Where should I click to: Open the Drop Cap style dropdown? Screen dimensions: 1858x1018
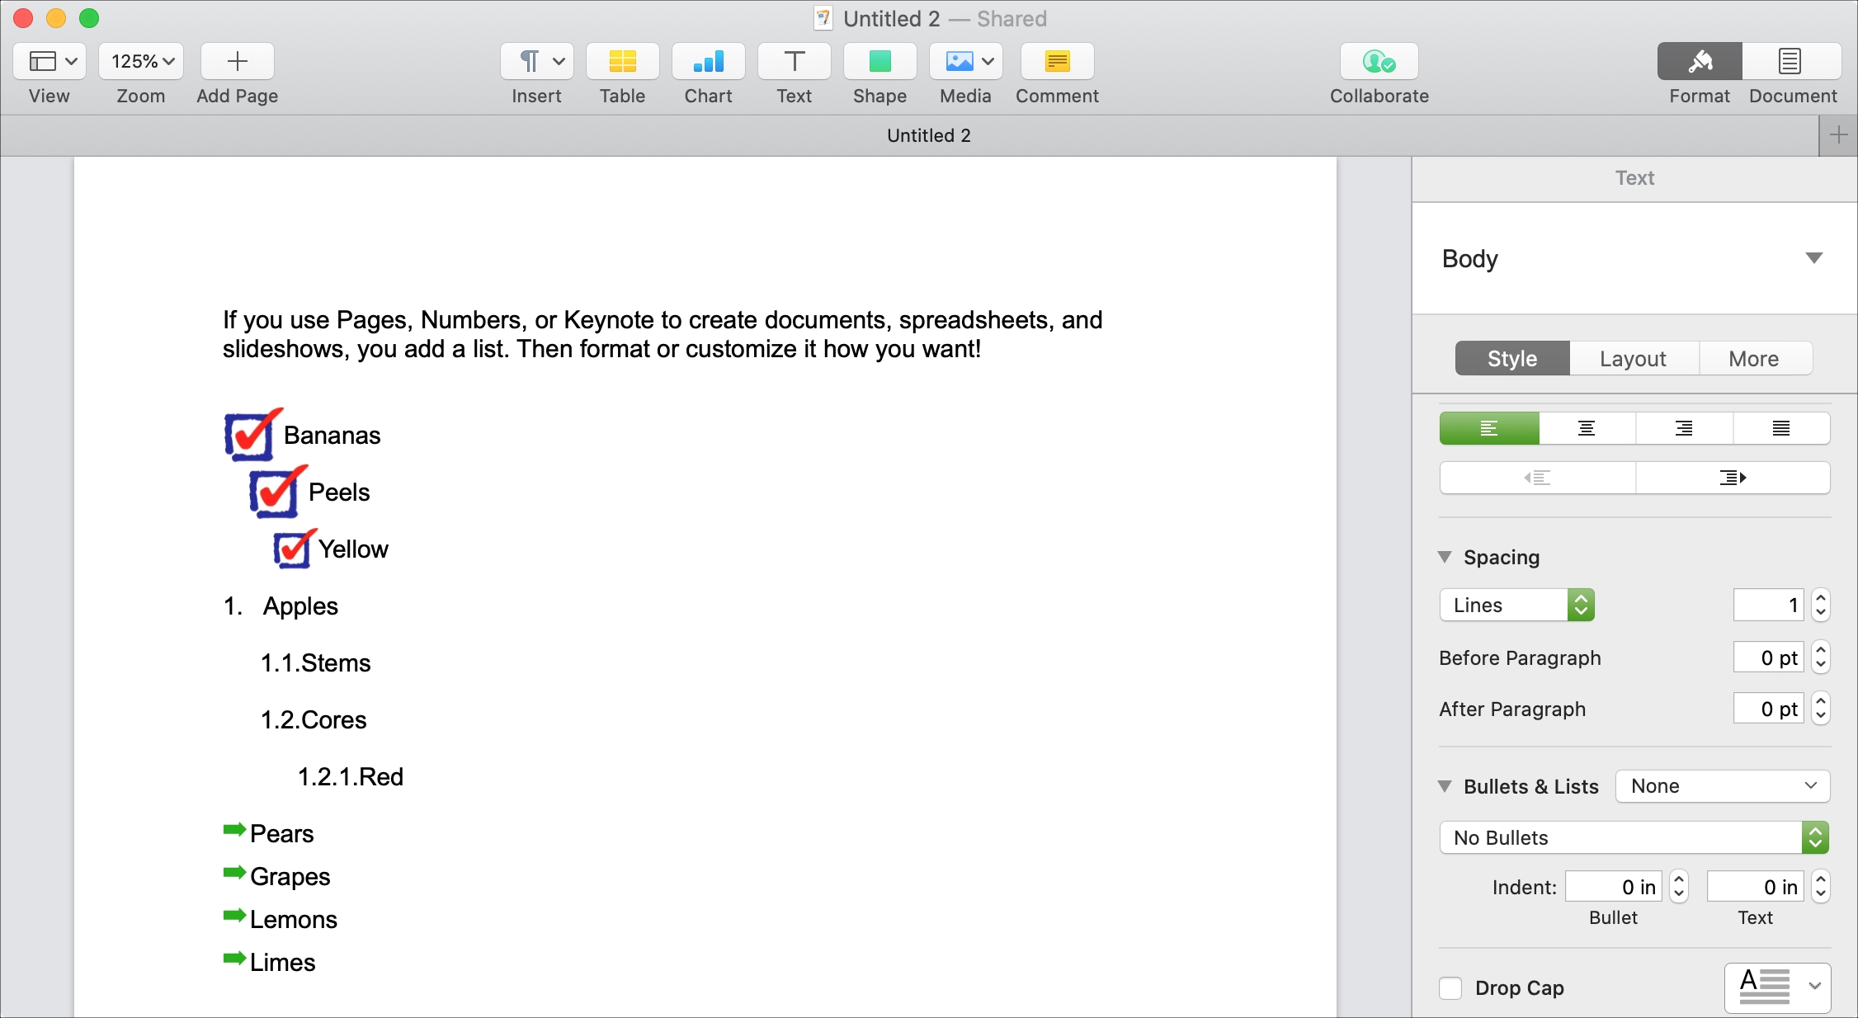(1778, 987)
